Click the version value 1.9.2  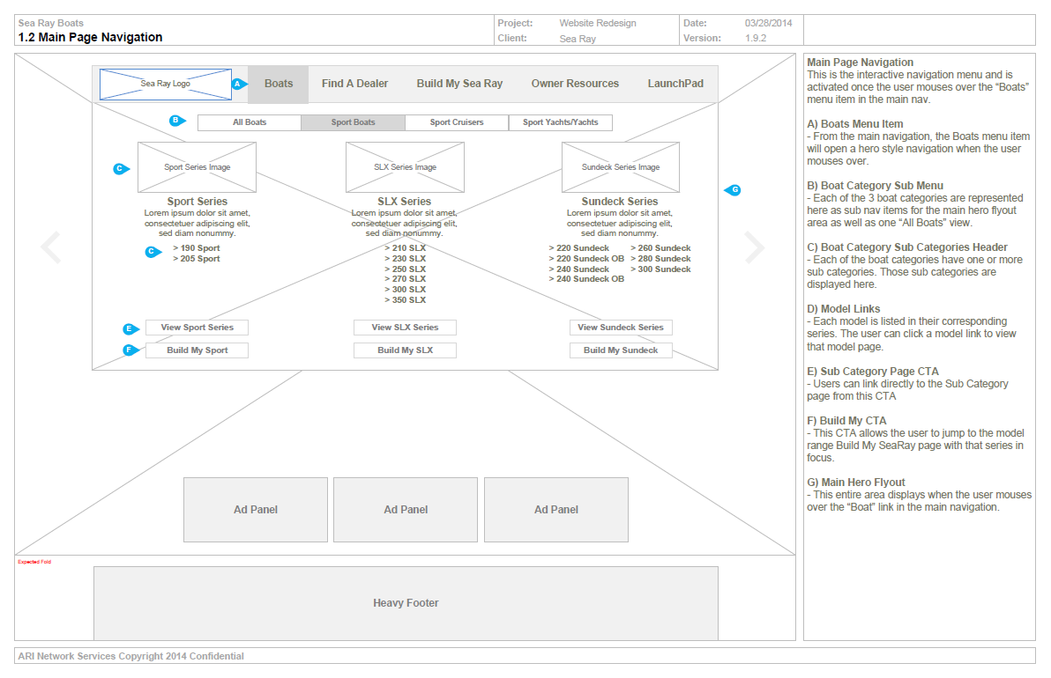click(756, 38)
